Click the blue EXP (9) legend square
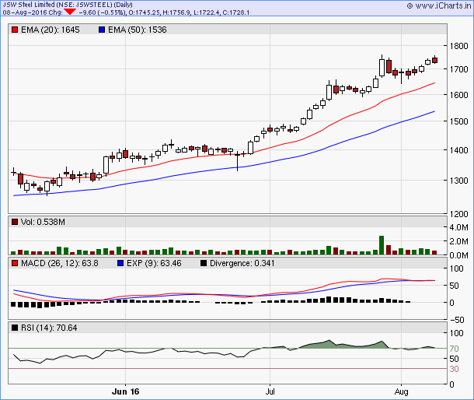The width and height of the screenshot is (474, 400). (120, 263)
